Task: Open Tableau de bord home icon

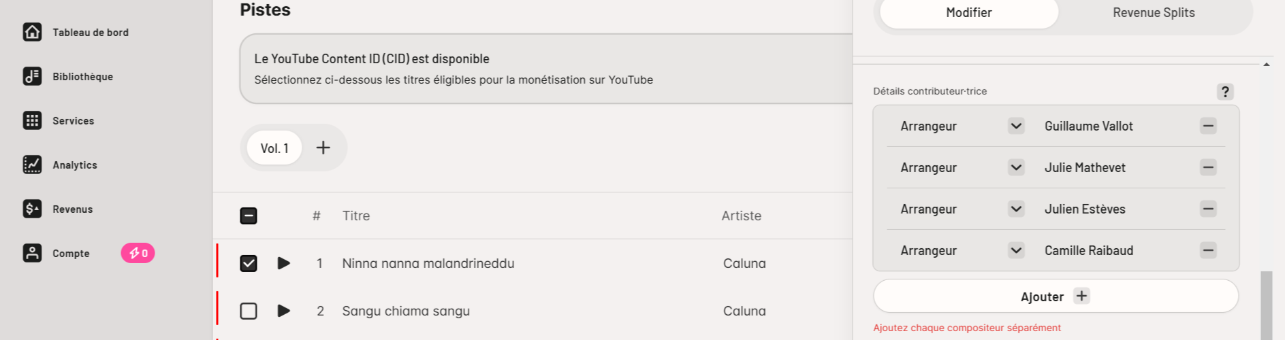Action: click(32, 32)
